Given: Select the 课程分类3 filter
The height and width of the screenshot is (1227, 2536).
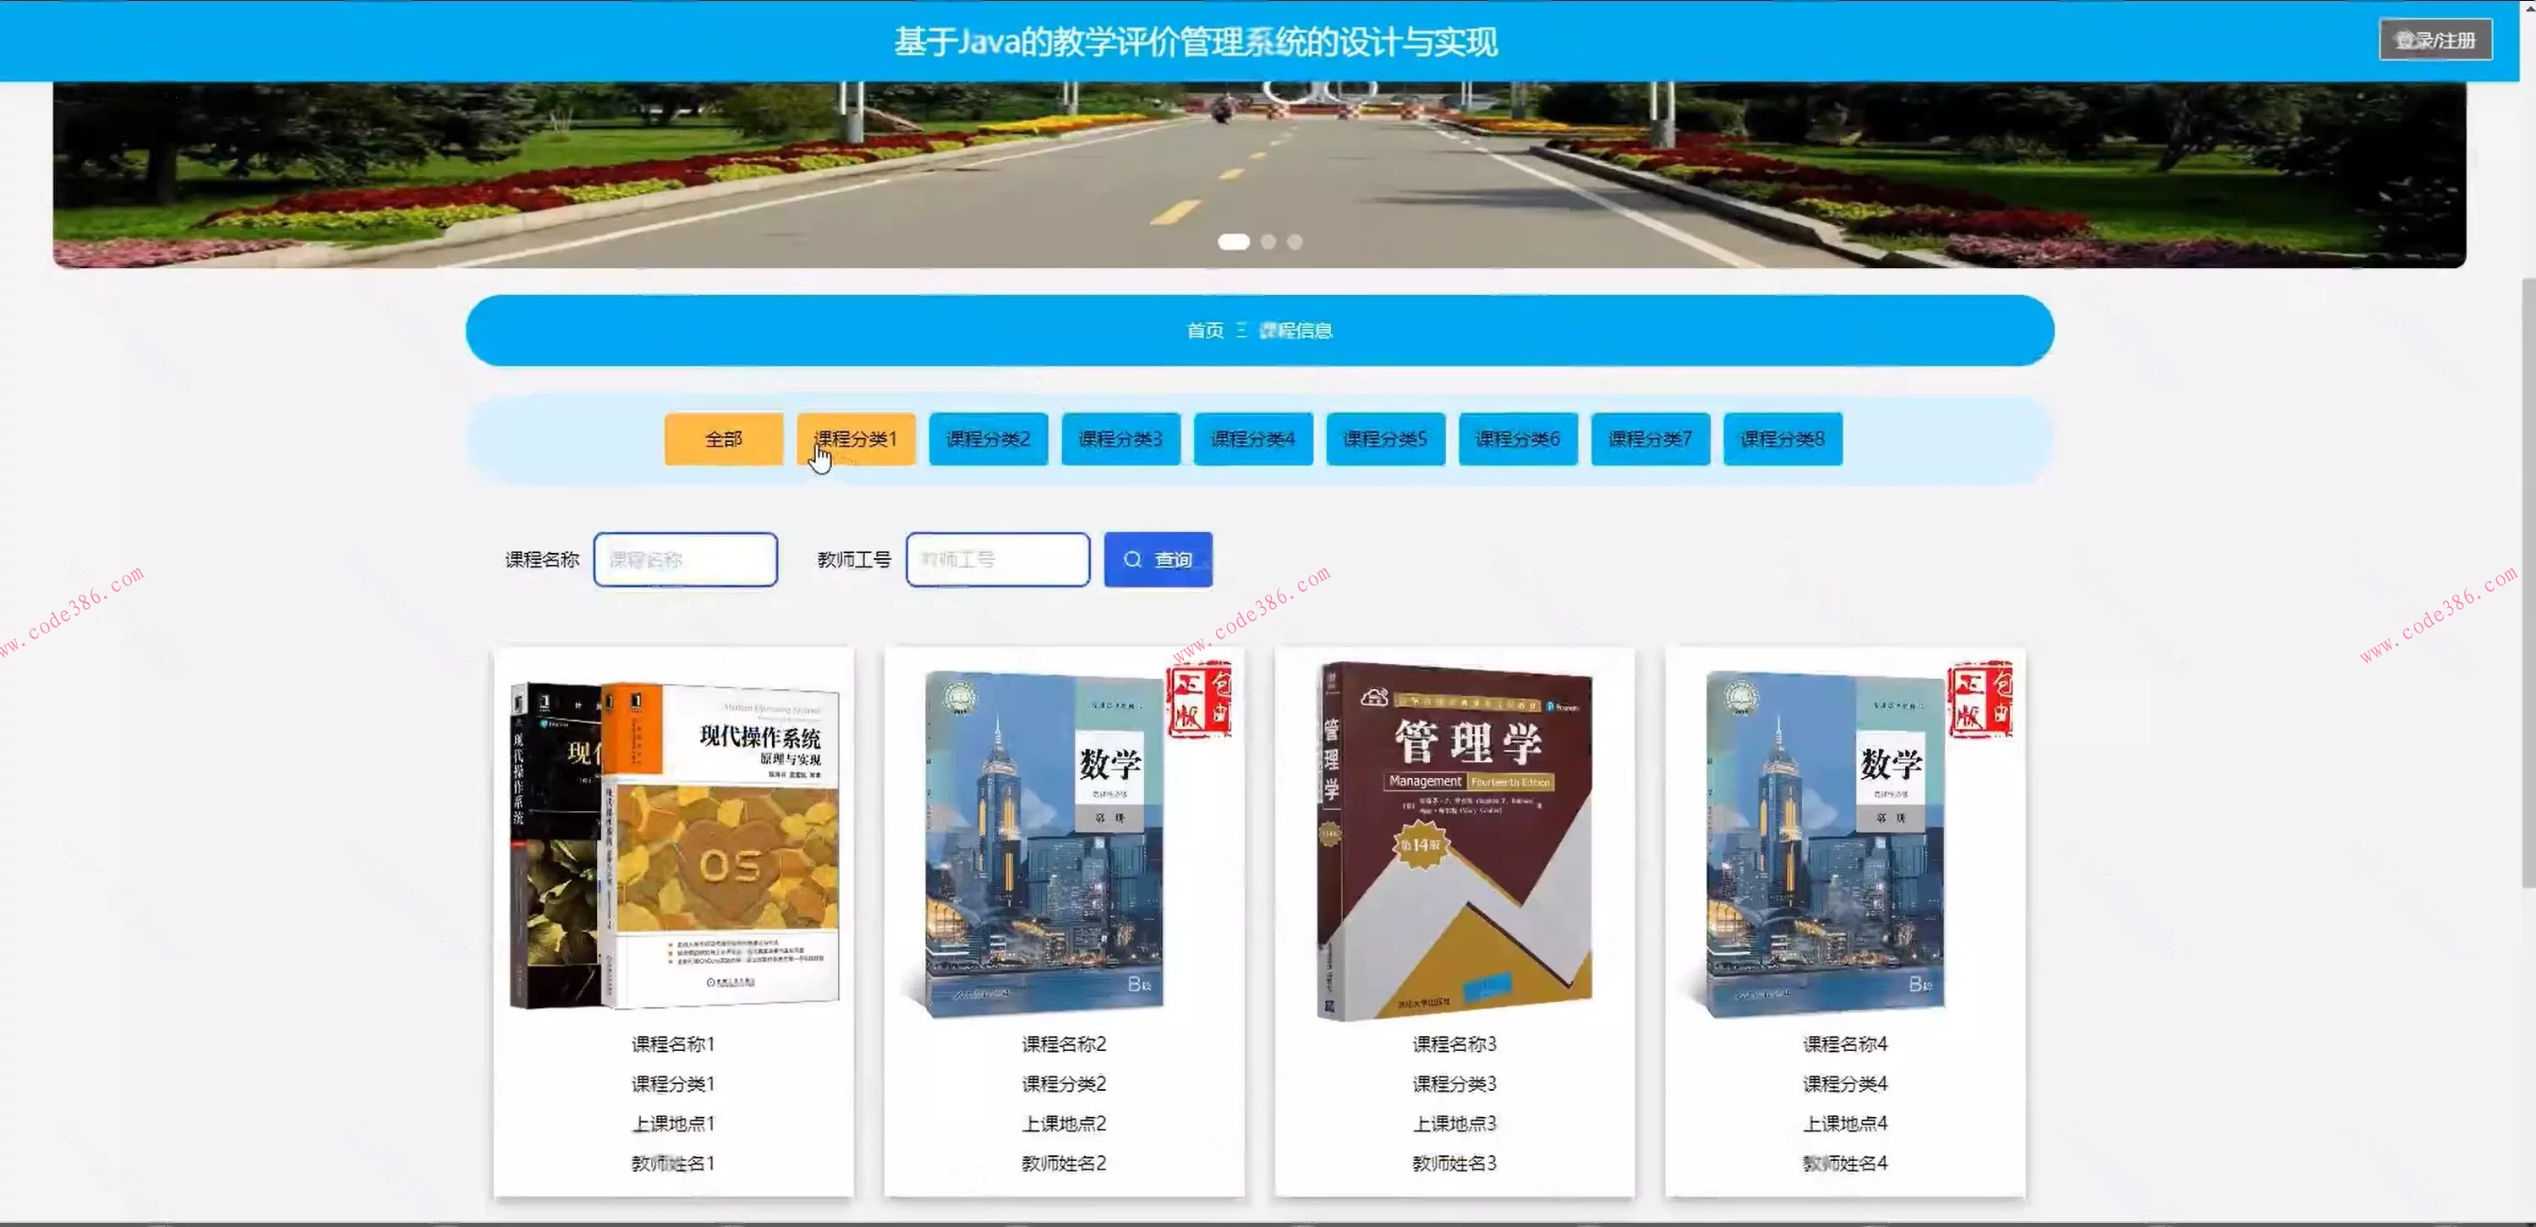Looking at the screenshot, I should pos(1120,439).
